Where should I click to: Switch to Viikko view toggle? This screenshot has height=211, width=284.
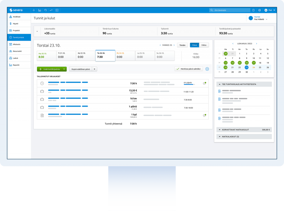(x=204, y=45)
